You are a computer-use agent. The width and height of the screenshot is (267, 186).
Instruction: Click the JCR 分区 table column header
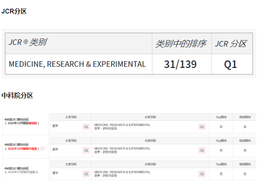(231, 44)
